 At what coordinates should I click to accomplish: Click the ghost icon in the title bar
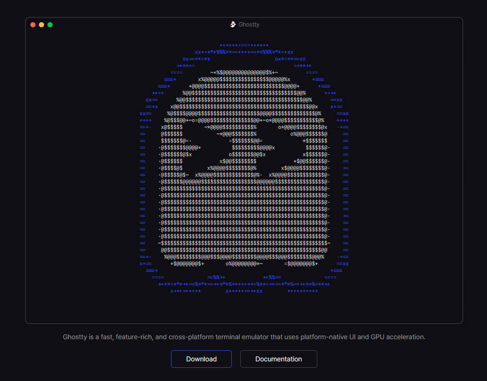[x=233, y=24]
